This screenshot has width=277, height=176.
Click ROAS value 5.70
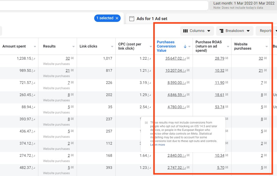(221, 168)
